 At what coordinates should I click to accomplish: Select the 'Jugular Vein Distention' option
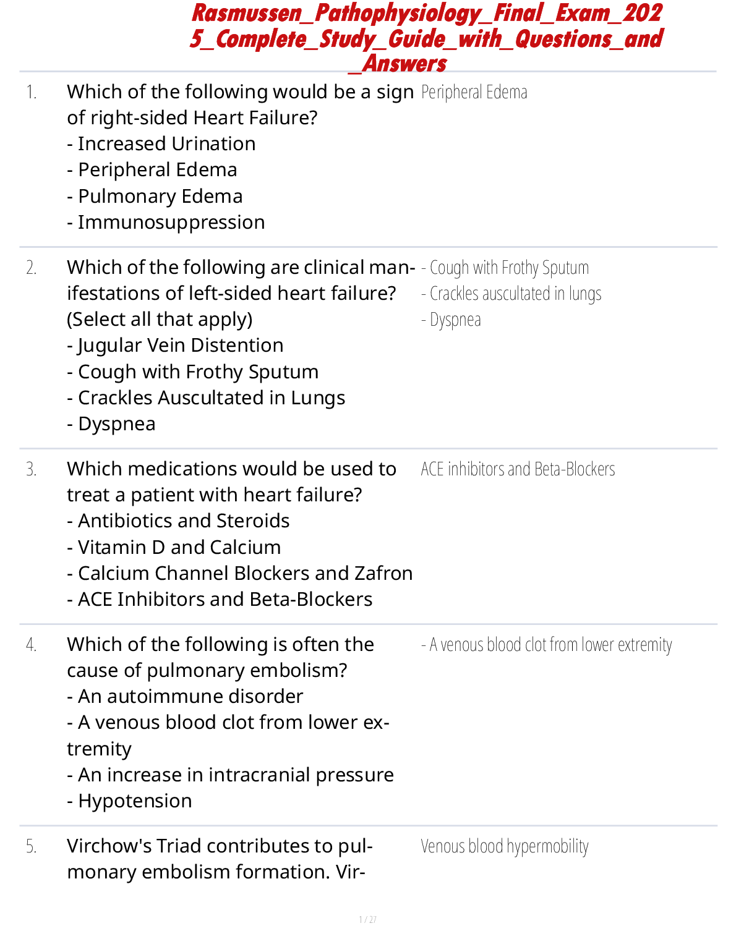pyautogui.click(x=176, y=346)
